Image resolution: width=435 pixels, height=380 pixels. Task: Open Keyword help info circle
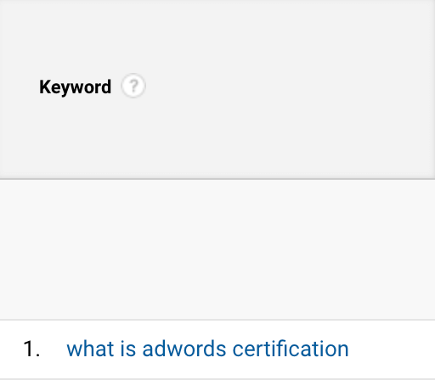(133, 86)
